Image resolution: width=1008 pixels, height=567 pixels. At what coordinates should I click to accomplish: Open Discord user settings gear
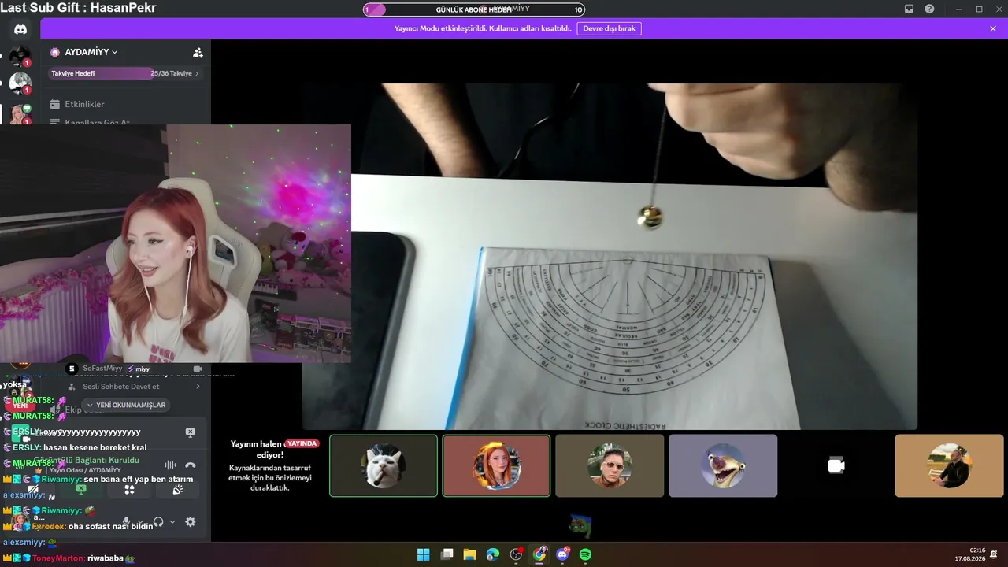tap(190, 521)
